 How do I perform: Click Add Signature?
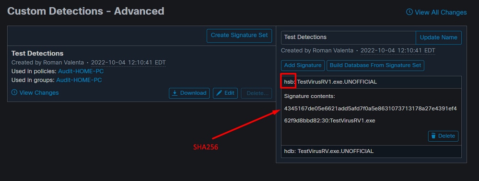tap(303, 65)
